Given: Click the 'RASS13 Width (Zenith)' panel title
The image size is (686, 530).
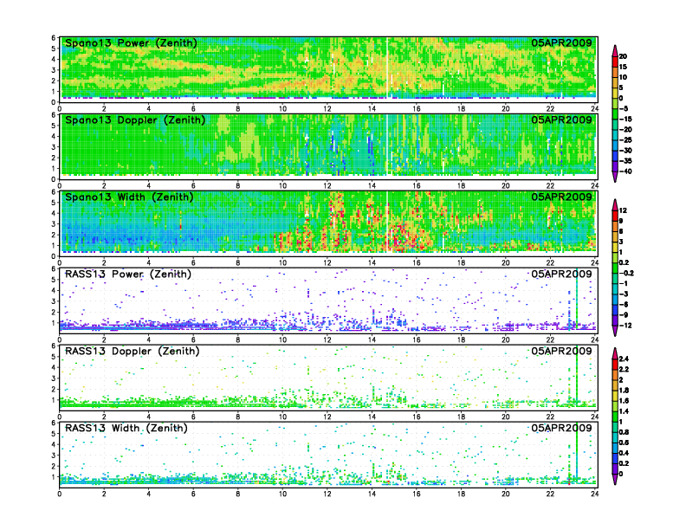Looking at the screenshot, I should click(x=126, y=428).
